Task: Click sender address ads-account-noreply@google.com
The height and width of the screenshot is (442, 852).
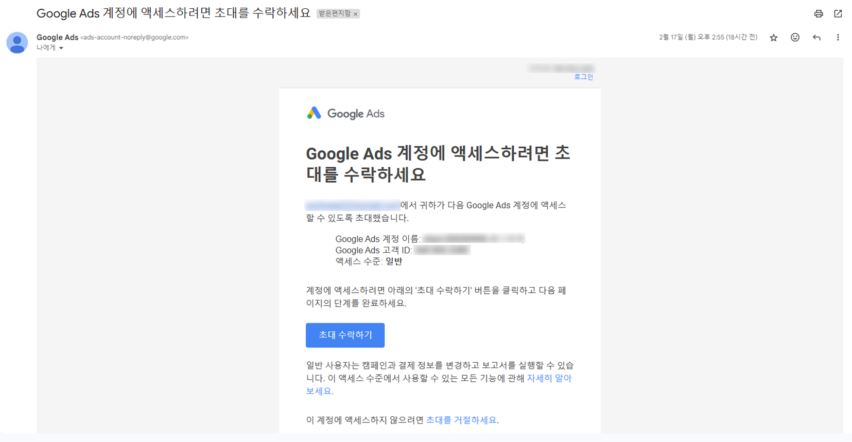Action: 134,38
